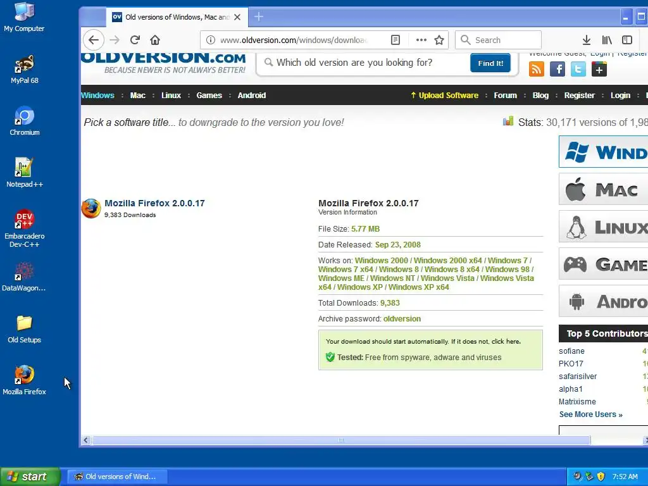Open the Forum link
The width and height of the screenshot is (648, 486).
coord(505,96)
